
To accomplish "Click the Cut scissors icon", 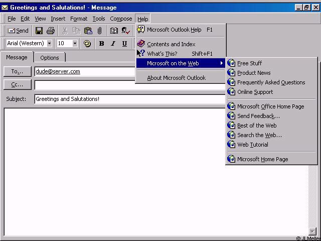I will pyautogui.click(x=65, y=31).
